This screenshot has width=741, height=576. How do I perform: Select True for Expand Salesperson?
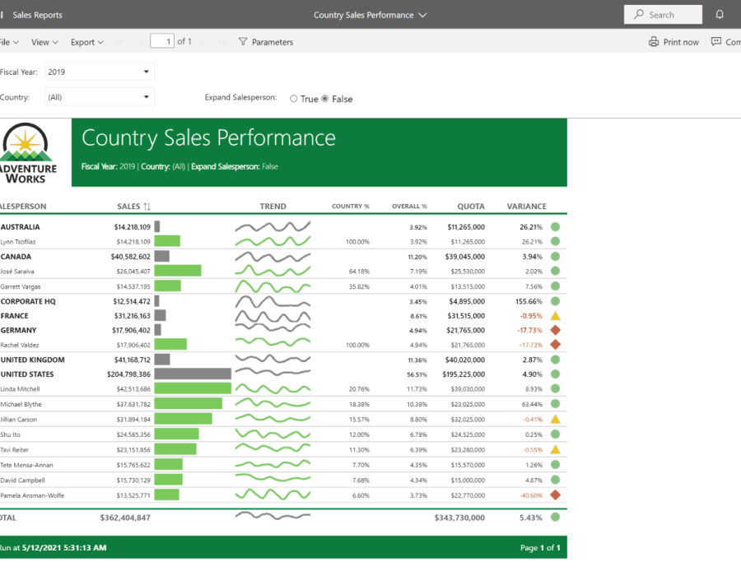(x=294, y=99)
